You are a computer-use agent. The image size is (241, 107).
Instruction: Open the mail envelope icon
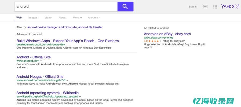205,7
